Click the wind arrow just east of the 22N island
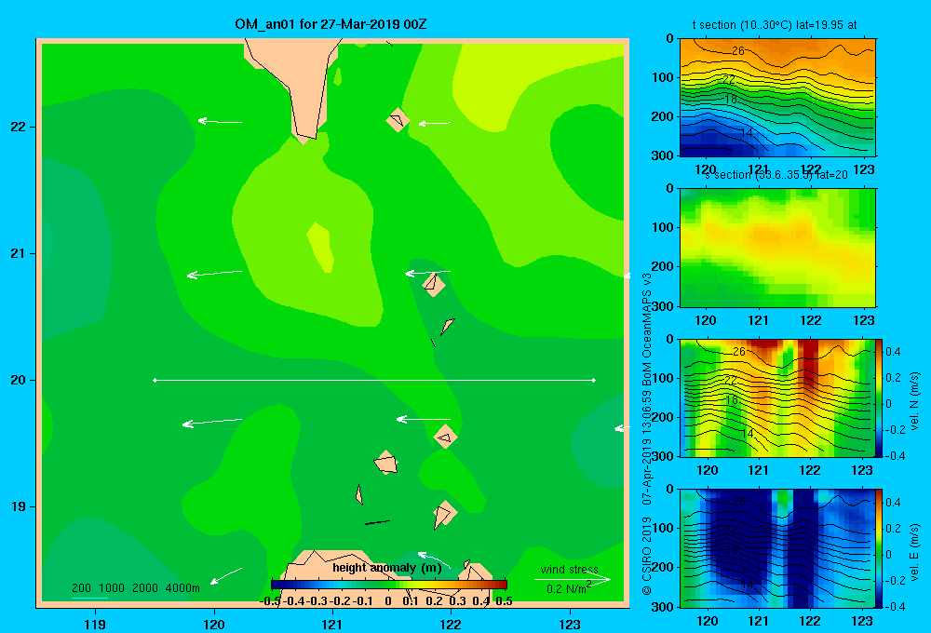The height and width of the screenshot is (633, 931). pos(435,124)
